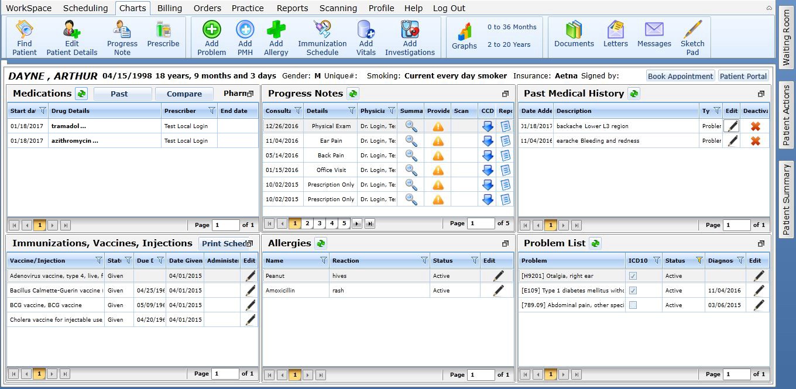Uncheck ICD10 for Otalgia, right ear

(632, 276)
